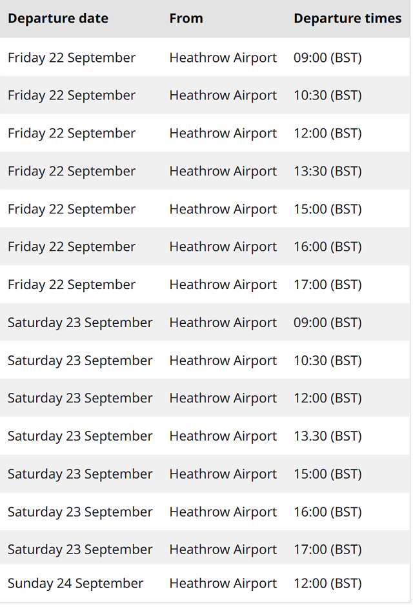Select Friday's 10:30 (BST) departure time
413x607 pixels.
click(x=327, y=95)
